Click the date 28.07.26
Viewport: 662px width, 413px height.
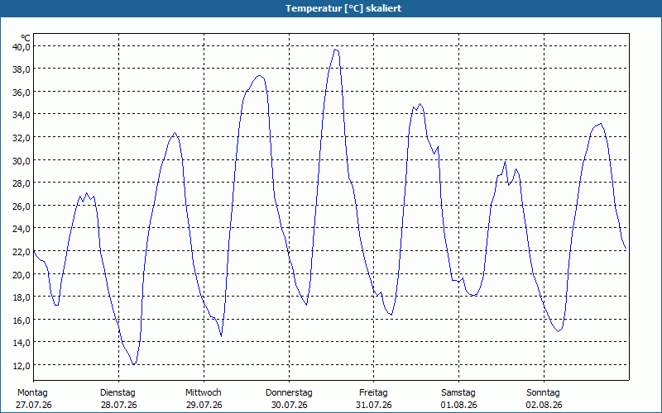tap(118, 405)
